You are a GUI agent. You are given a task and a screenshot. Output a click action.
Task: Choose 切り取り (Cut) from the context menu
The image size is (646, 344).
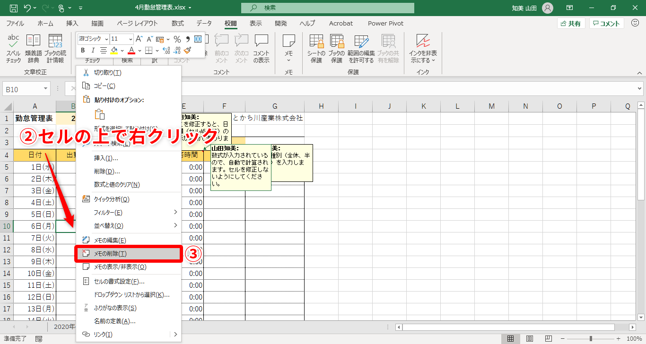129,73
